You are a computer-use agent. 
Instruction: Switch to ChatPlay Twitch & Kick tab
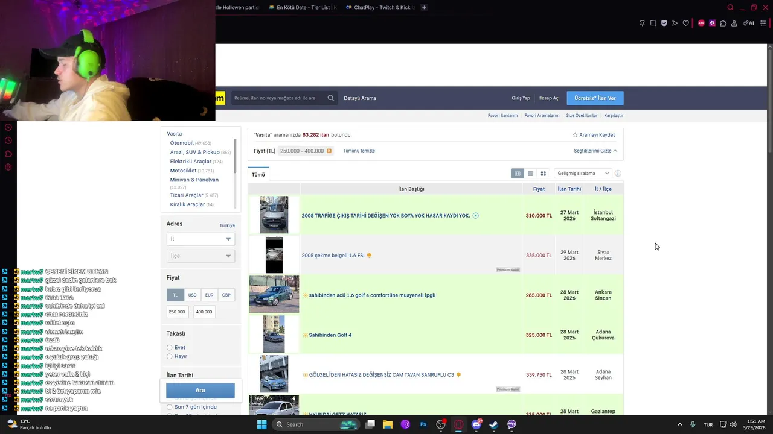[x=379, y=8]
